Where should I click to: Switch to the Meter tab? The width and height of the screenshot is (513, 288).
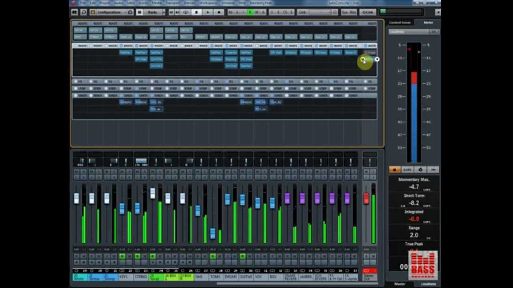pyautogui.click(x=428, y=23)
